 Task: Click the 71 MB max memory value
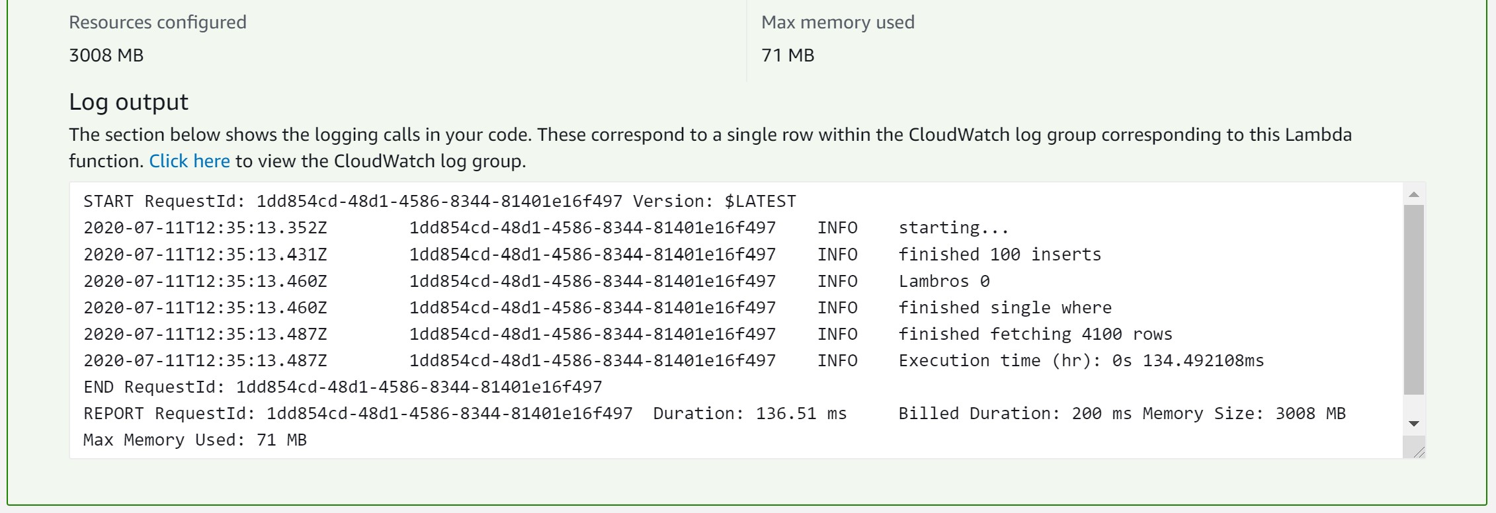point(788,56)
